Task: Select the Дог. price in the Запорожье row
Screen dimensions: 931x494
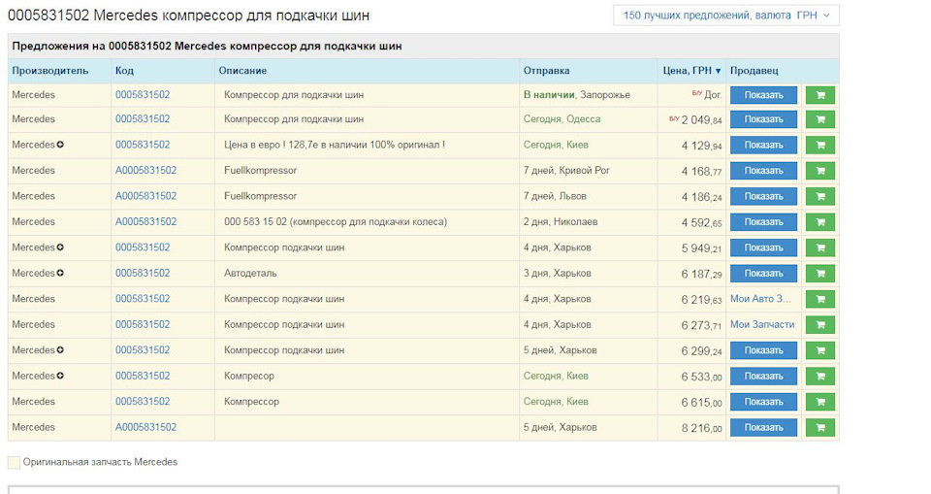Action: tap(713, 94)
